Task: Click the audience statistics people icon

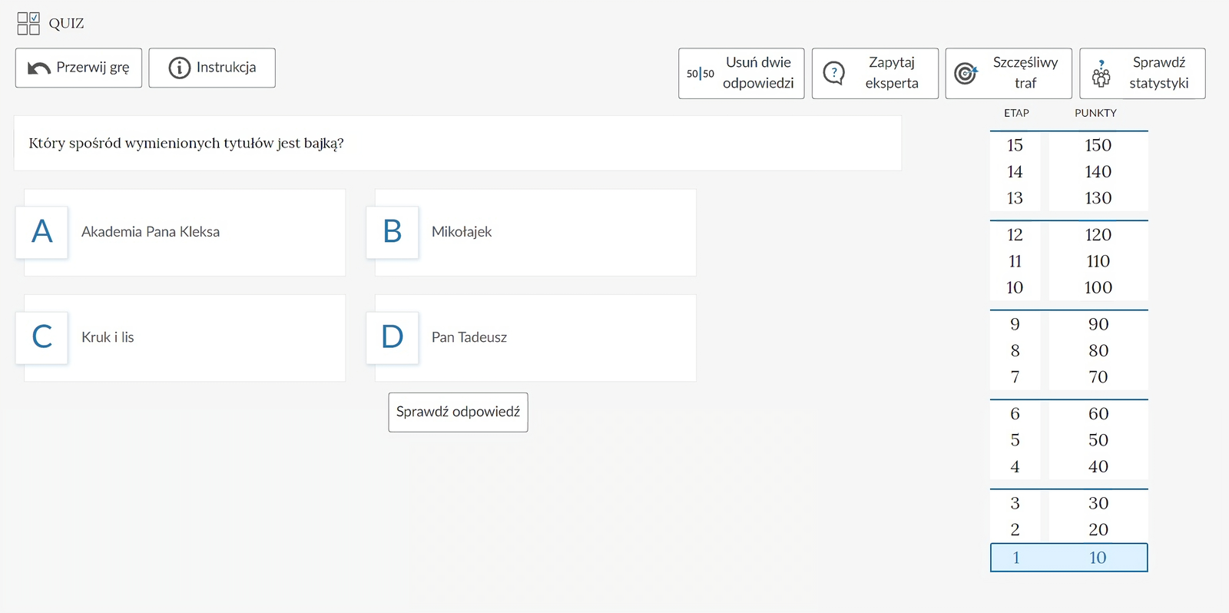Action: coord(1101,75)
